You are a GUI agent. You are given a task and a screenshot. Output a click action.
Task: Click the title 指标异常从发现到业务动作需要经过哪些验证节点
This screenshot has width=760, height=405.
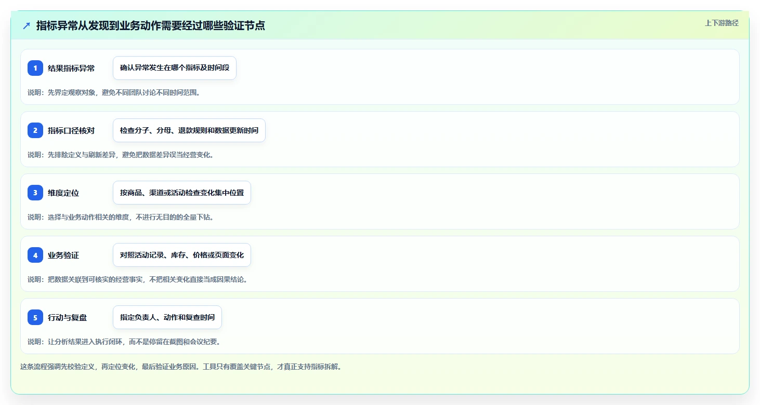151,25
